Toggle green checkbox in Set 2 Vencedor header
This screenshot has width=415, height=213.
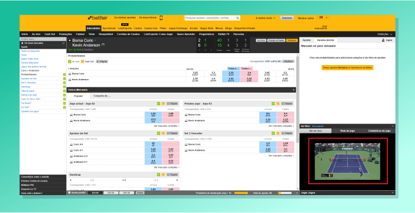pyautogui.click(x=273, y=133)
